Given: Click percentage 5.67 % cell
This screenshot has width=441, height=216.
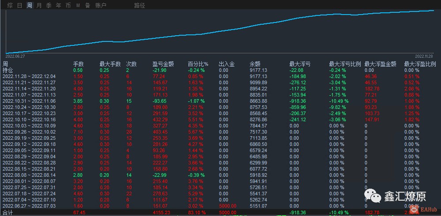Looking at the screenshot, I should tap(196, 132).
